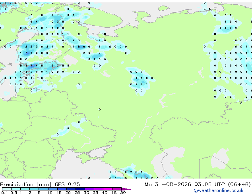Click the legend tick label 50
This screenshot has height=194, width=252.
[123, 192]
